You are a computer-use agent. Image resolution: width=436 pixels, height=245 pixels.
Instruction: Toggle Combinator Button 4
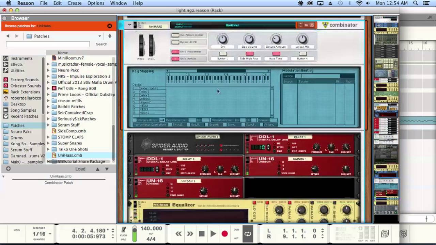pos(302,54)
